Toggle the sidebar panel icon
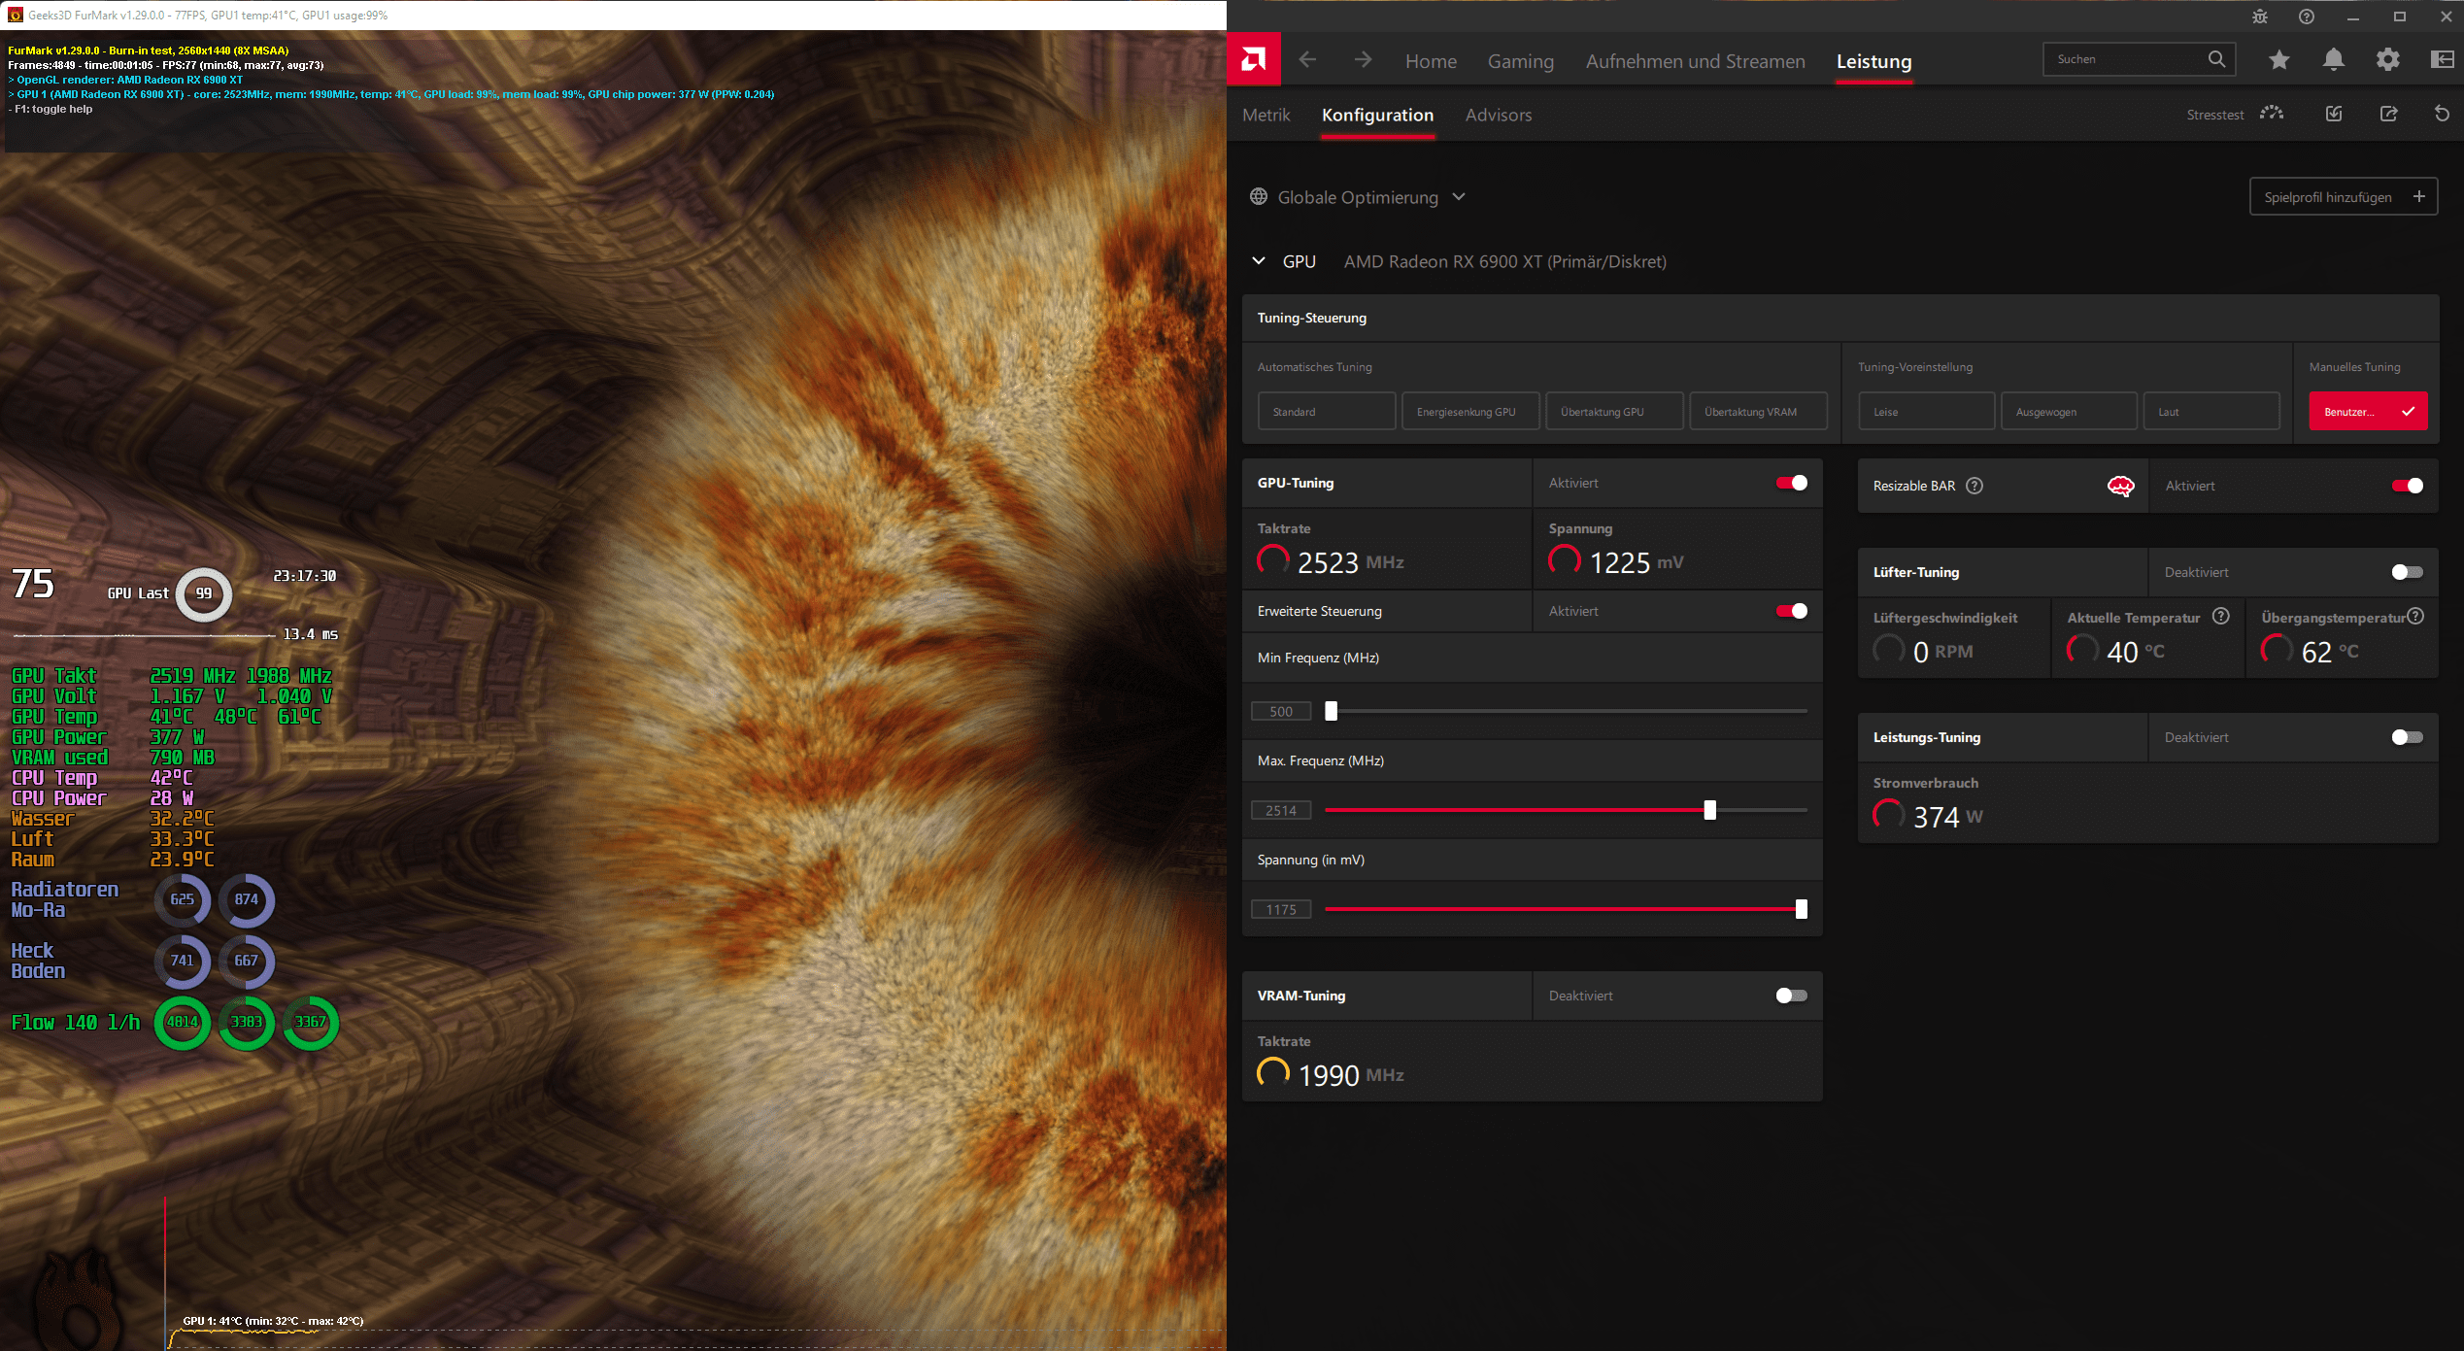Image resolution: width=2464 pixels, height=1351 pixels. click(2442, 60)
